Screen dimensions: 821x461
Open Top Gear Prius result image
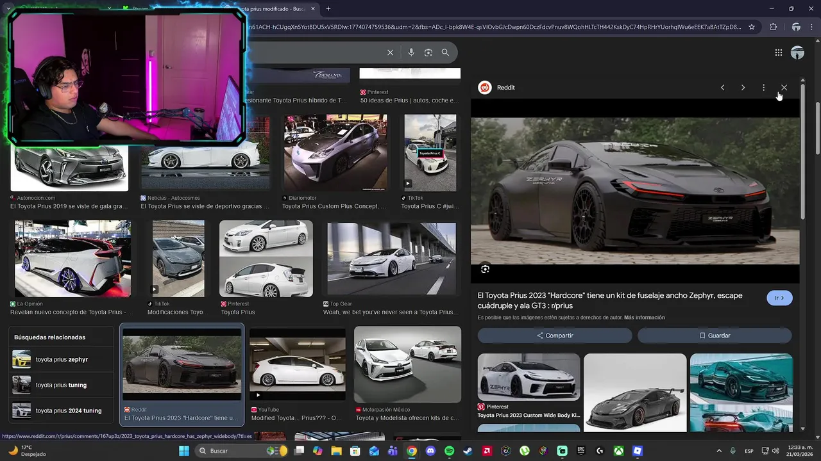pyautogui.click(x=391, y=259)
